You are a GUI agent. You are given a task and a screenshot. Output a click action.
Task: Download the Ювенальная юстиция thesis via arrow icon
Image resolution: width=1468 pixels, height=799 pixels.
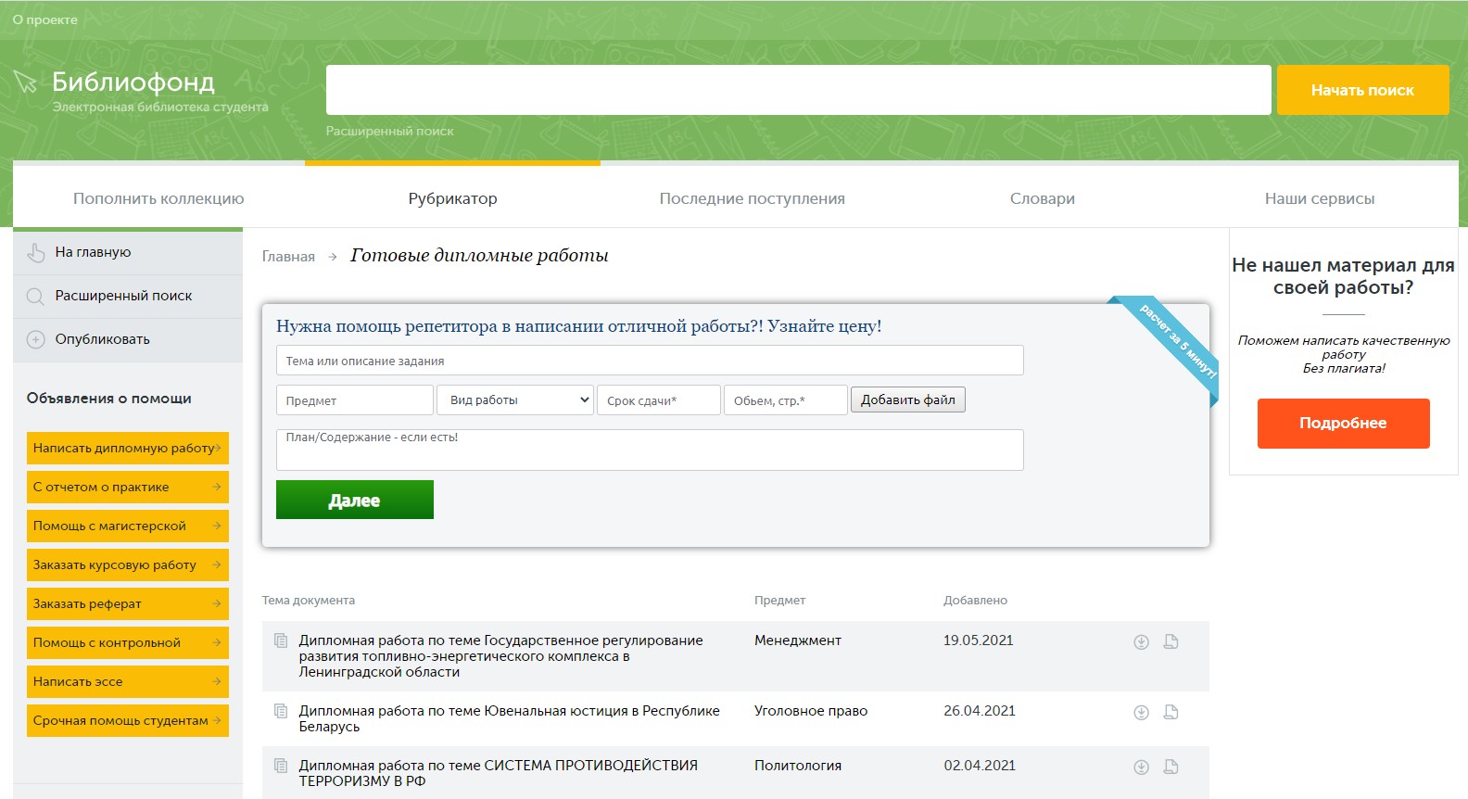coord(1142,712)
